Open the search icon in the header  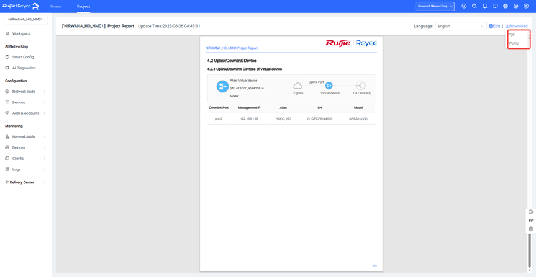click(x=475, y=6)
